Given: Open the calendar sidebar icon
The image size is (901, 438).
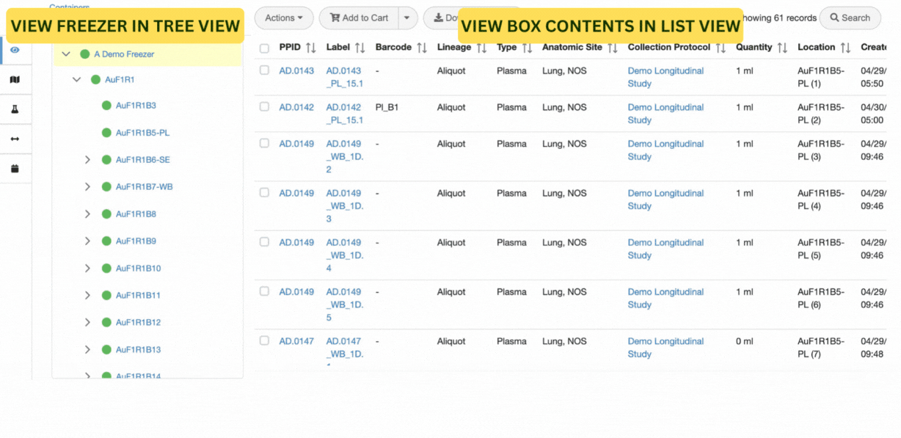Looking at the screenshot, I should (15, 169).
